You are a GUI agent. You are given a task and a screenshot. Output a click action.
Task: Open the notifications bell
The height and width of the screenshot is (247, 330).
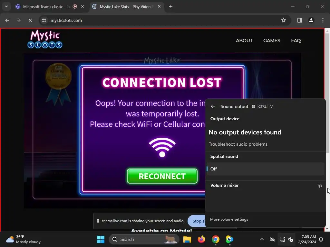coord(321,239)
